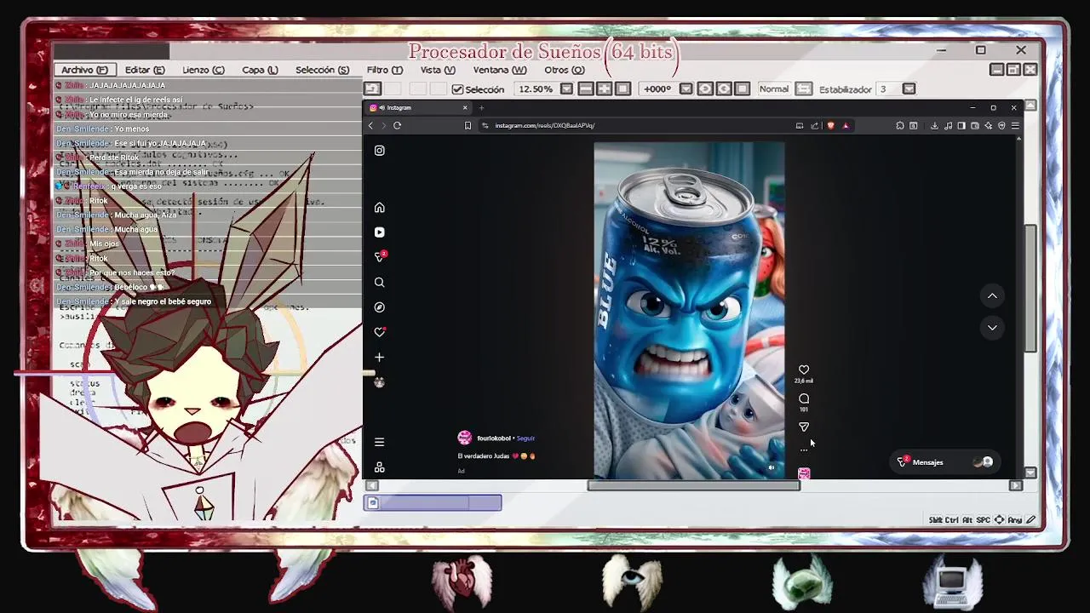This screenshot has height=613, width=1090.
Task: Open a new browser tab with plus
Action: 481,107
